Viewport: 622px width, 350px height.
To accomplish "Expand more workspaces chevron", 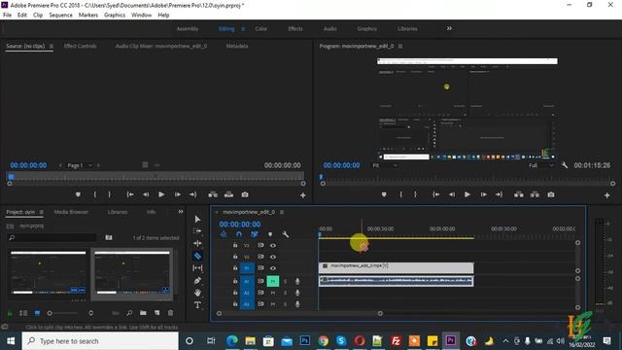I will (449, 28).
